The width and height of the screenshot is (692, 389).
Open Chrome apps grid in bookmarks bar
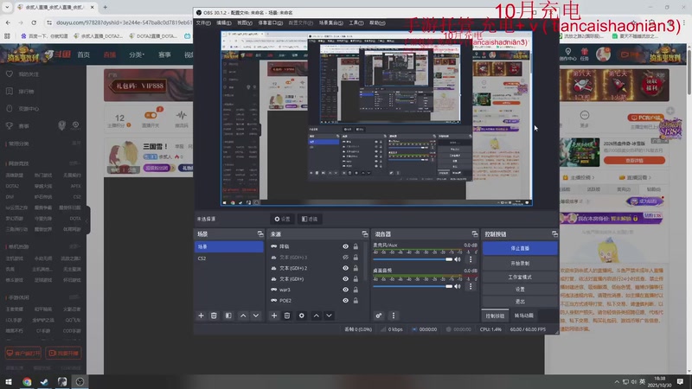pyautogui.click(x=7, y=35)
